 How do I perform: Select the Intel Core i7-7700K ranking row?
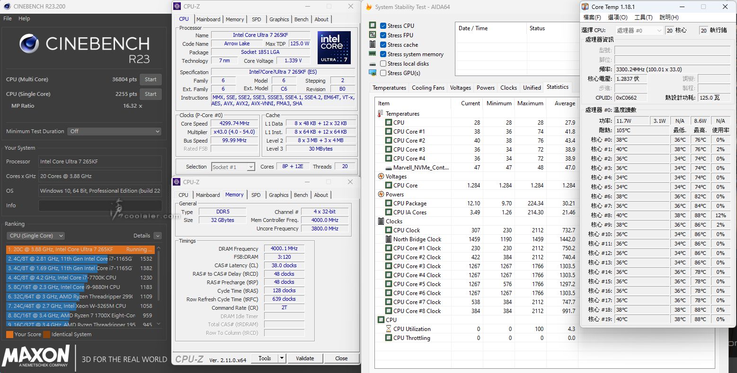coord(80,278)
